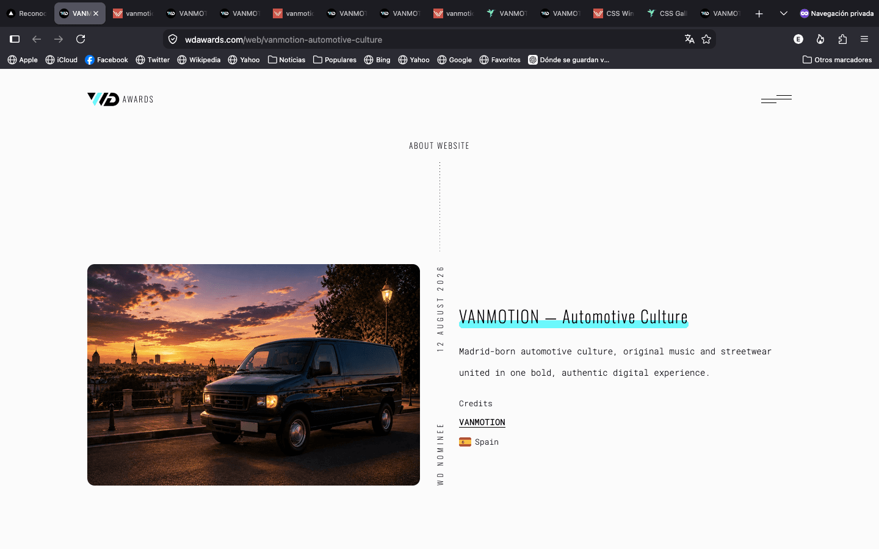The image size is (879, 549).
Task: Open the Bing bookmark
Action: (377, 60)
